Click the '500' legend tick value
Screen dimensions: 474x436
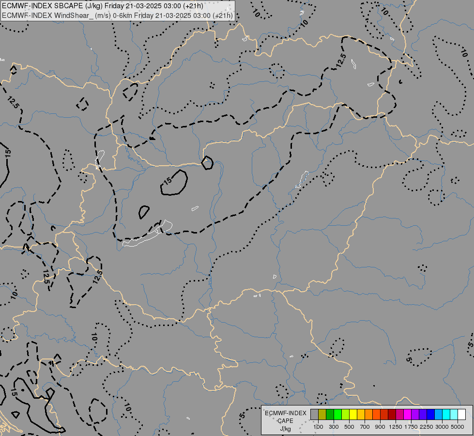pos(349,427)
